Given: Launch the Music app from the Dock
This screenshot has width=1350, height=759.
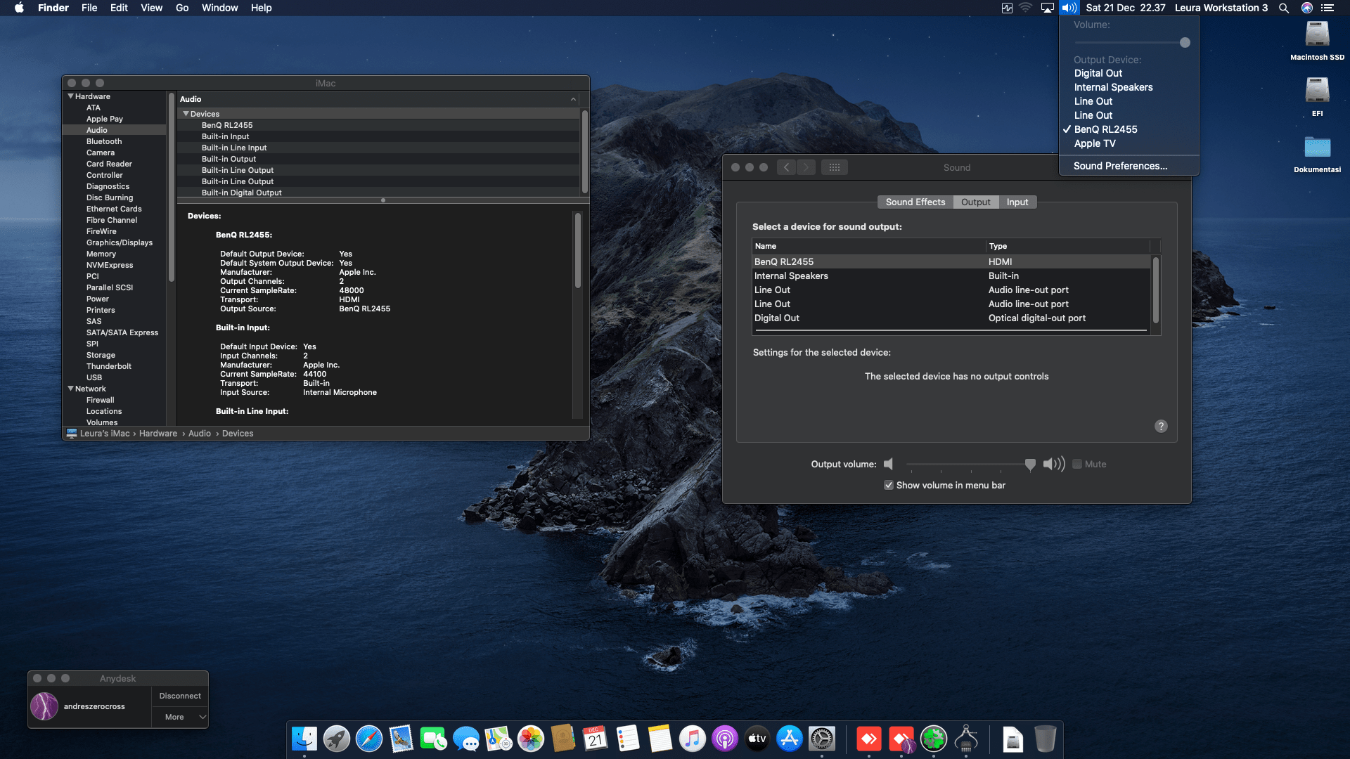Looking at the screenshot, I should 692,739.
